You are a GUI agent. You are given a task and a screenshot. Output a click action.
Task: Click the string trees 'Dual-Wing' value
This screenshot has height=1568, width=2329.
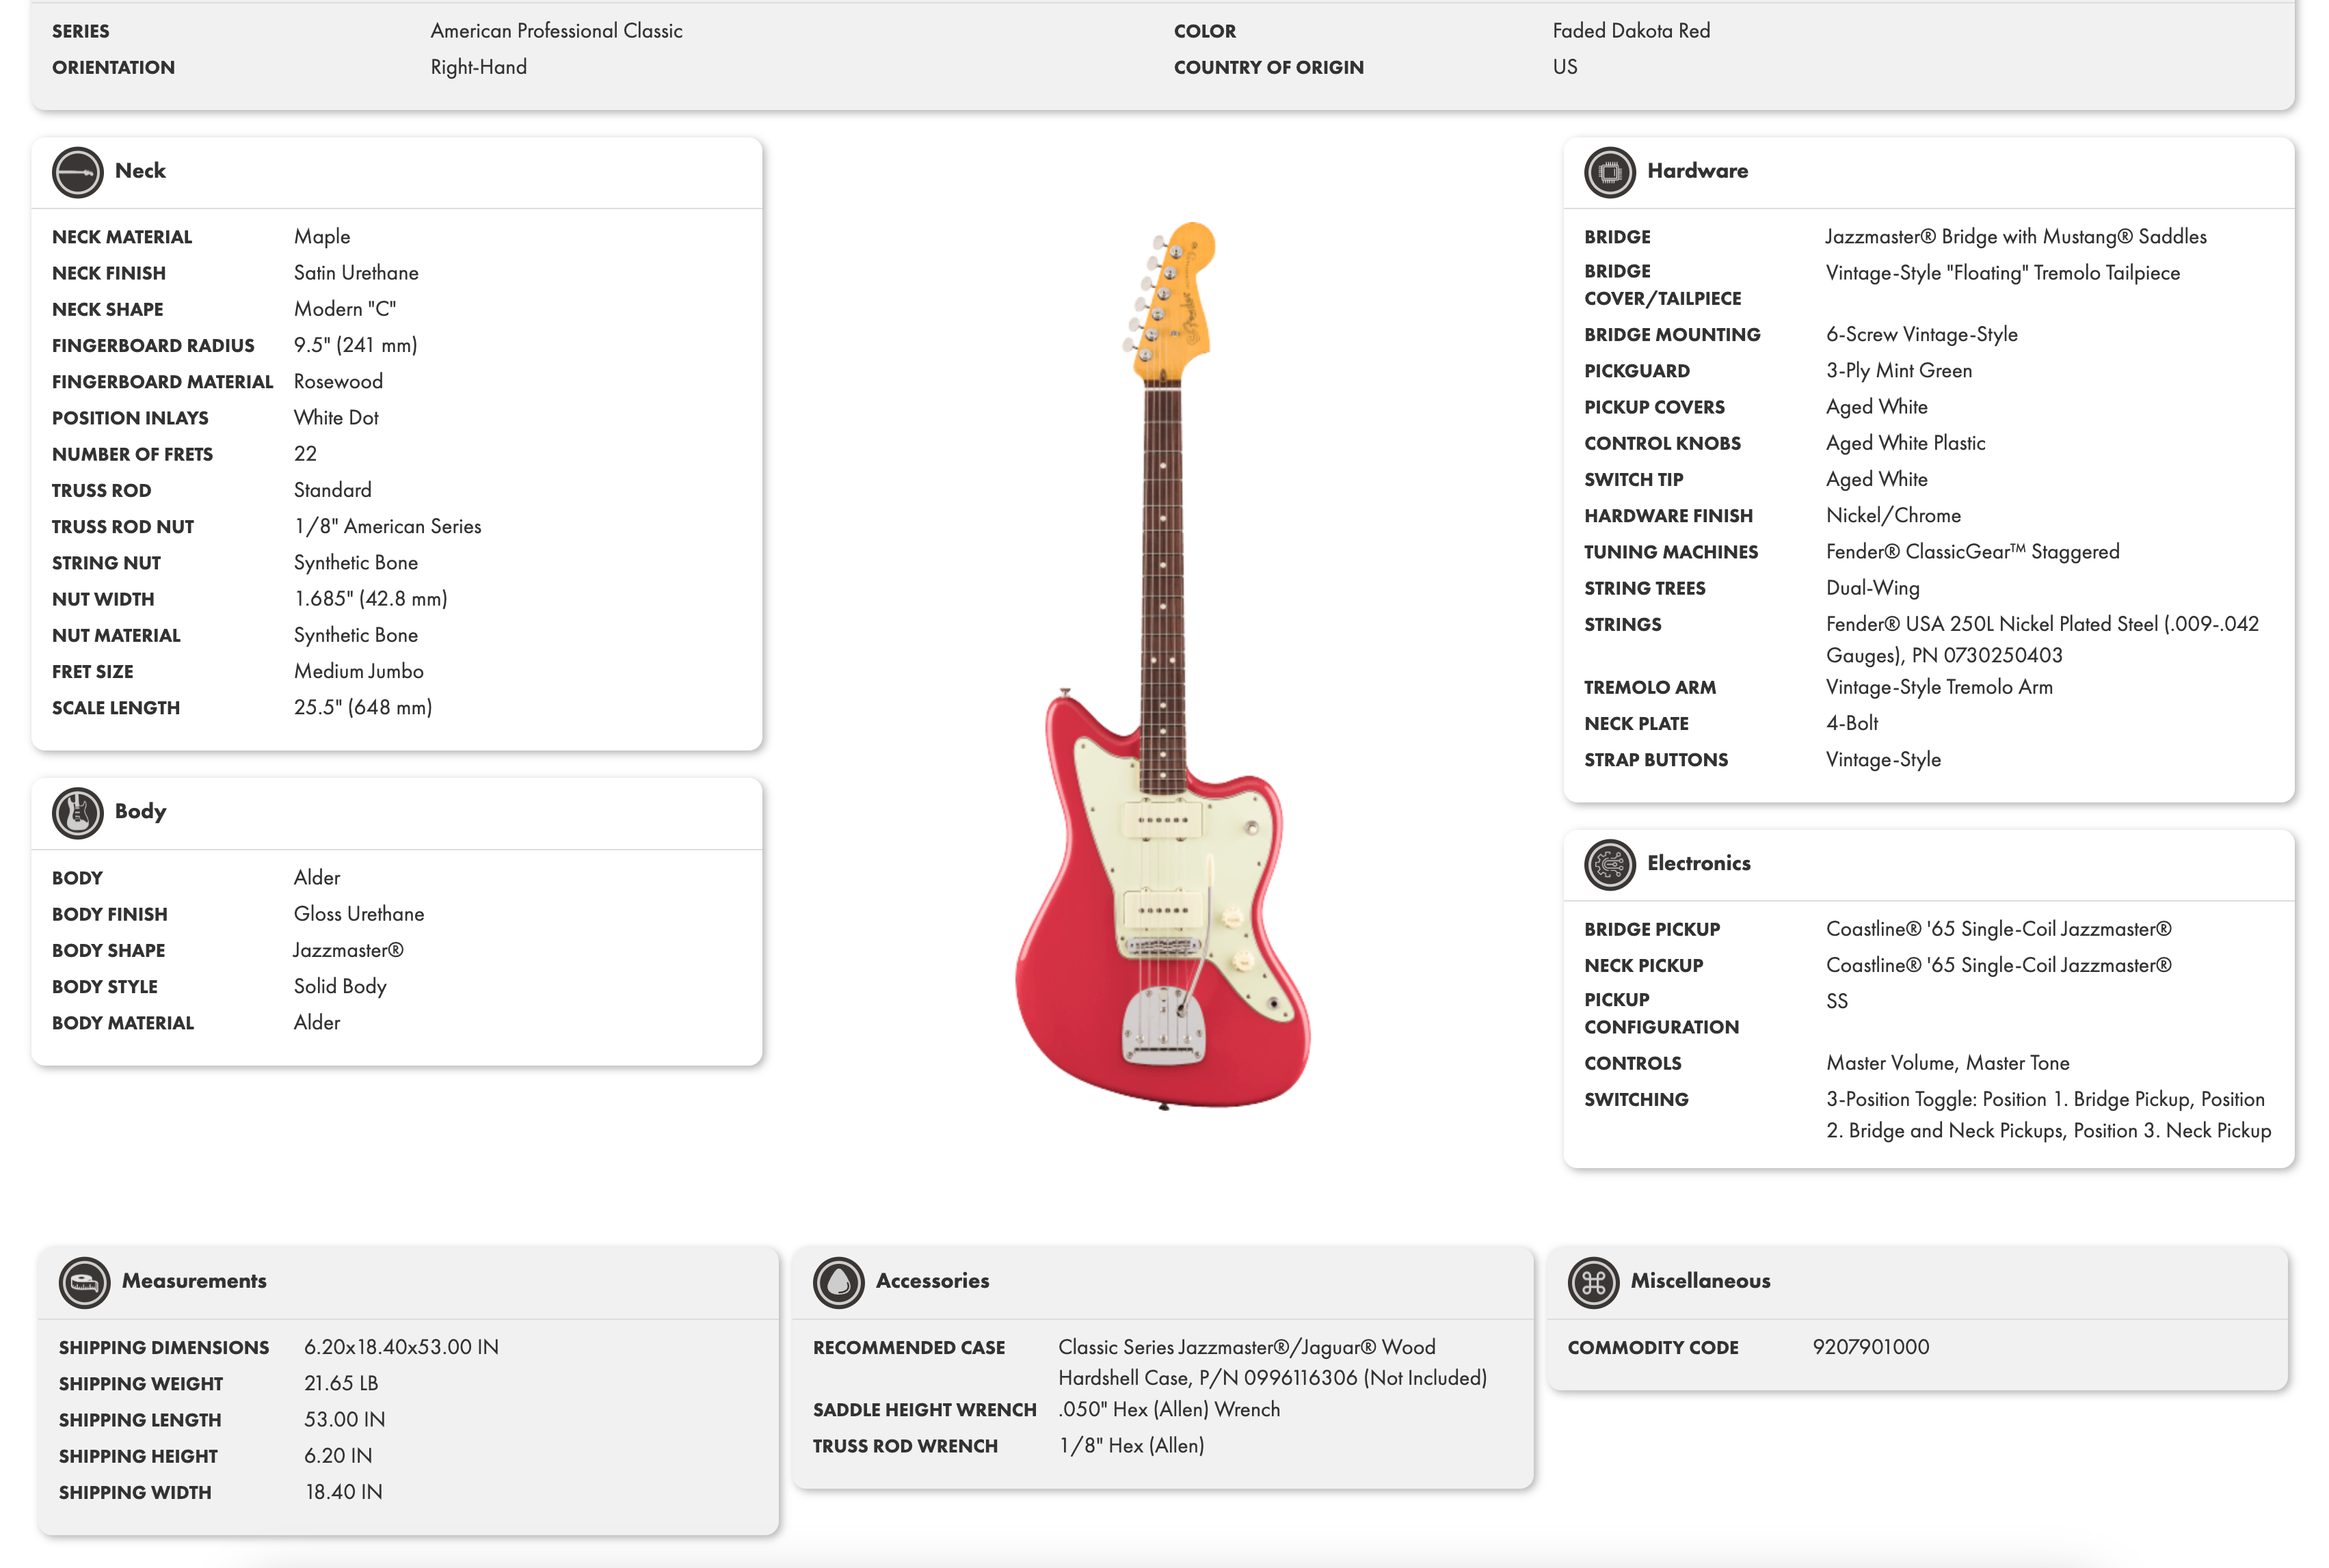(x=1872, y=588)
